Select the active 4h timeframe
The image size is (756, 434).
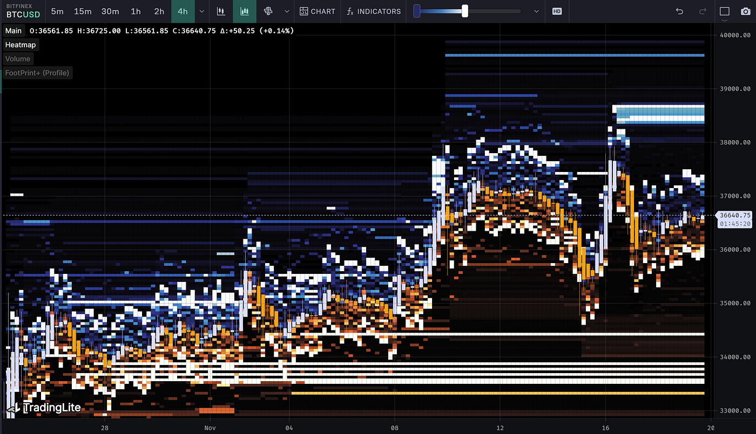coord(183,11)
